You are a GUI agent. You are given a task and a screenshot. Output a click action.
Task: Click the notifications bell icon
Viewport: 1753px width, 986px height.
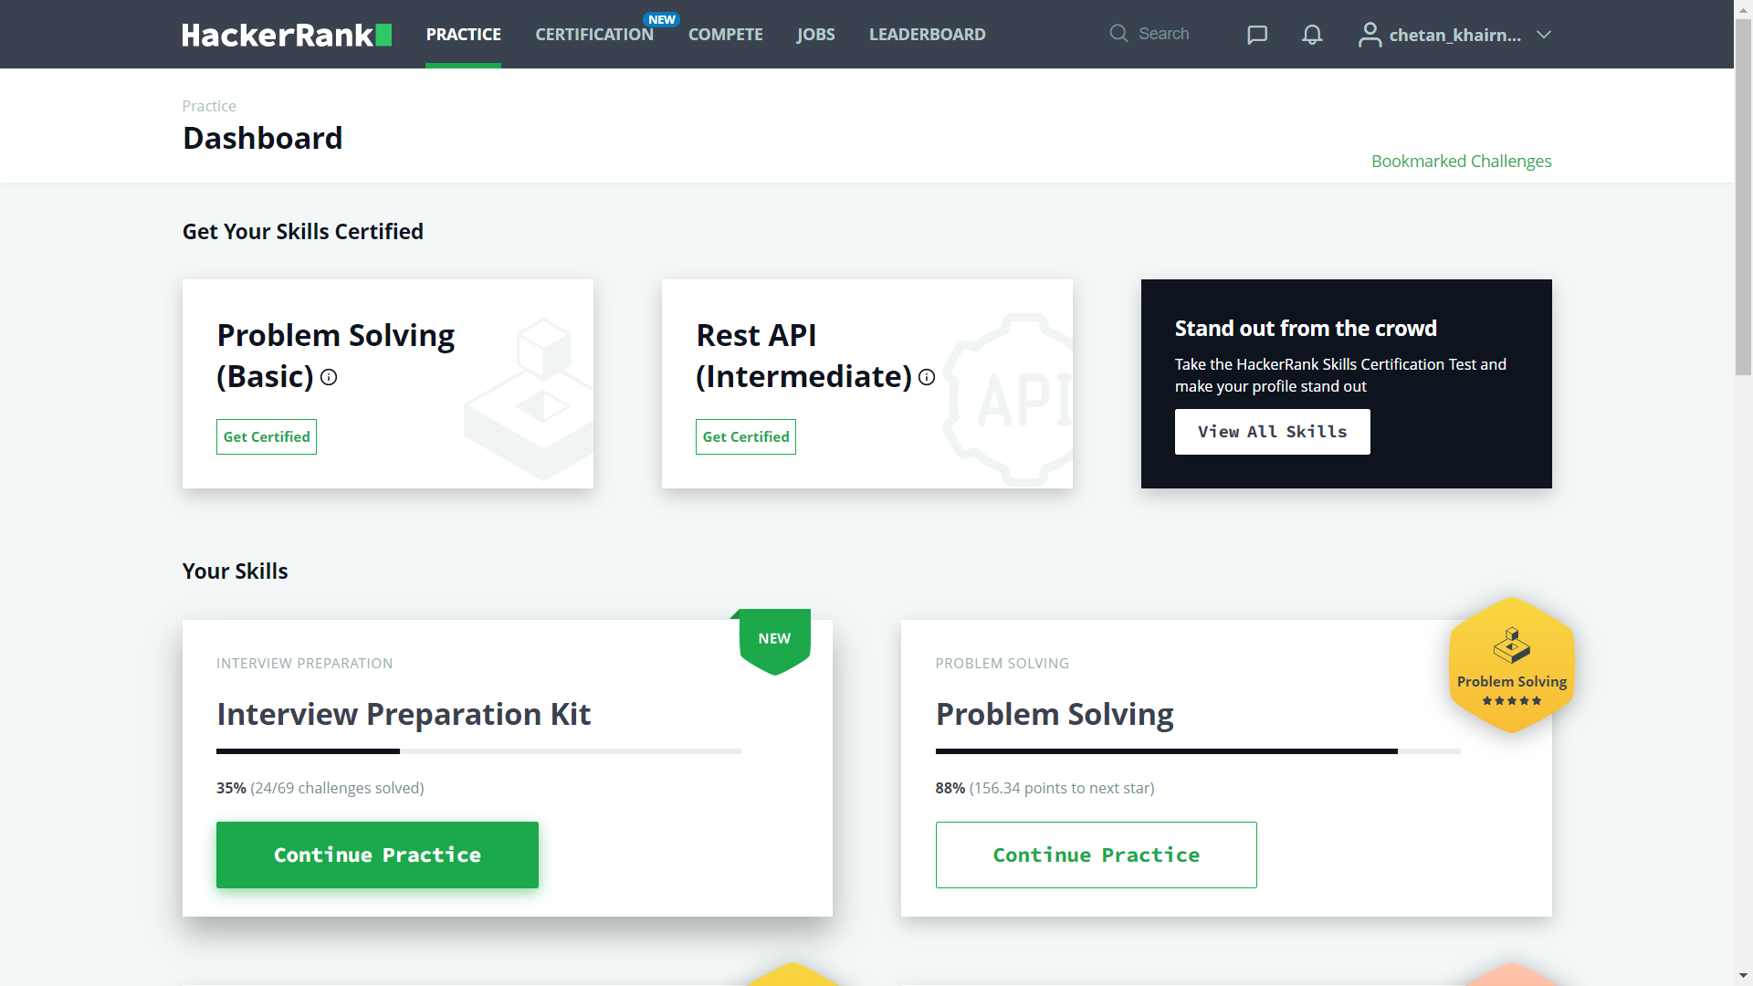pyautogui.click(x=1312, y=35)
